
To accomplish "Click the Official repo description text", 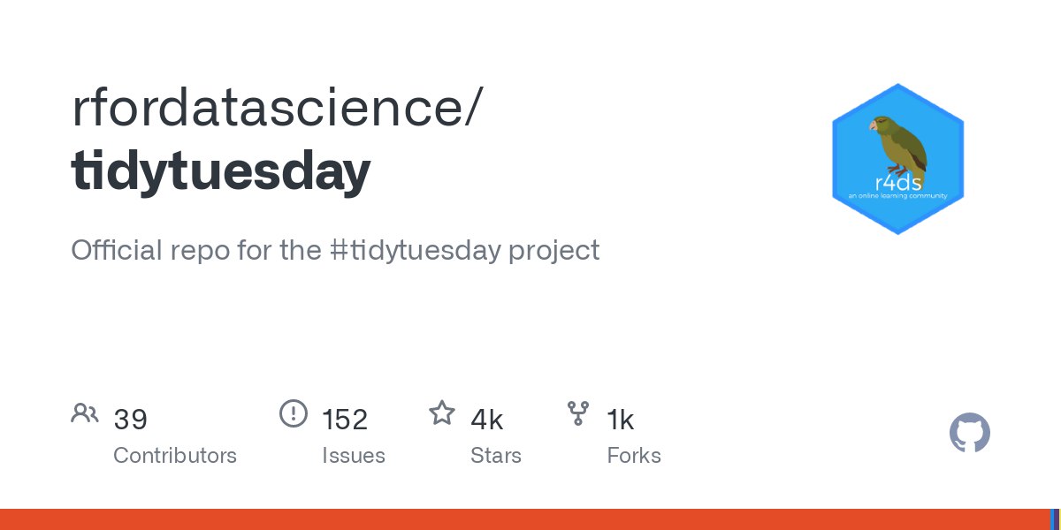I will [x=335, y=250].
